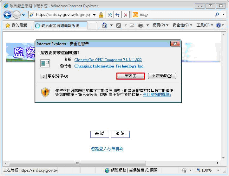The height and width of the screenshot is (176, 229).
Task: Open the Help question mark icon
Action: [219, 25]
